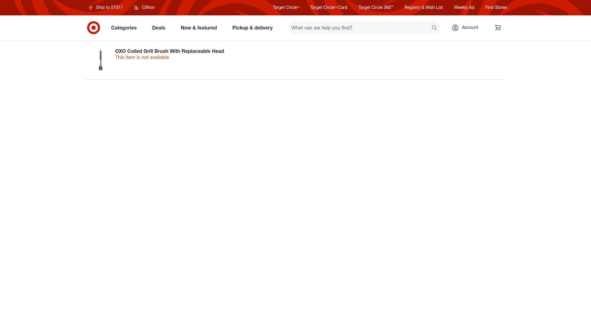Click the Target bullseye logo
Screen dimensions: 591x332
94,28
